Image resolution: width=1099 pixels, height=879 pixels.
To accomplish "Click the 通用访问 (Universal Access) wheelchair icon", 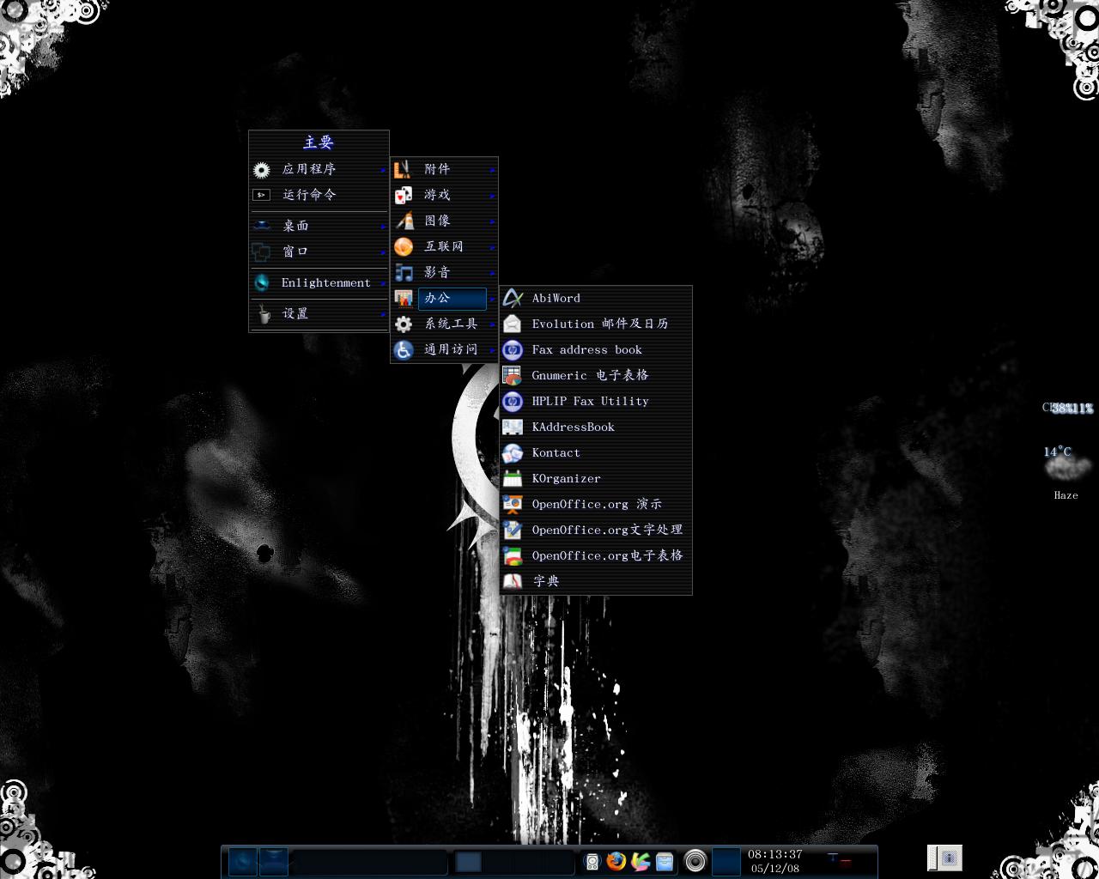I will coord(404,349).
